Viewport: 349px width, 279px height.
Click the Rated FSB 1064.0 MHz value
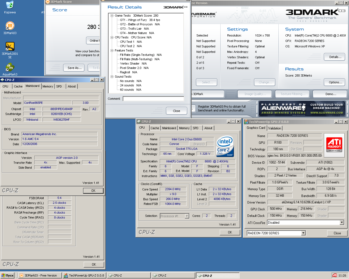173,204
